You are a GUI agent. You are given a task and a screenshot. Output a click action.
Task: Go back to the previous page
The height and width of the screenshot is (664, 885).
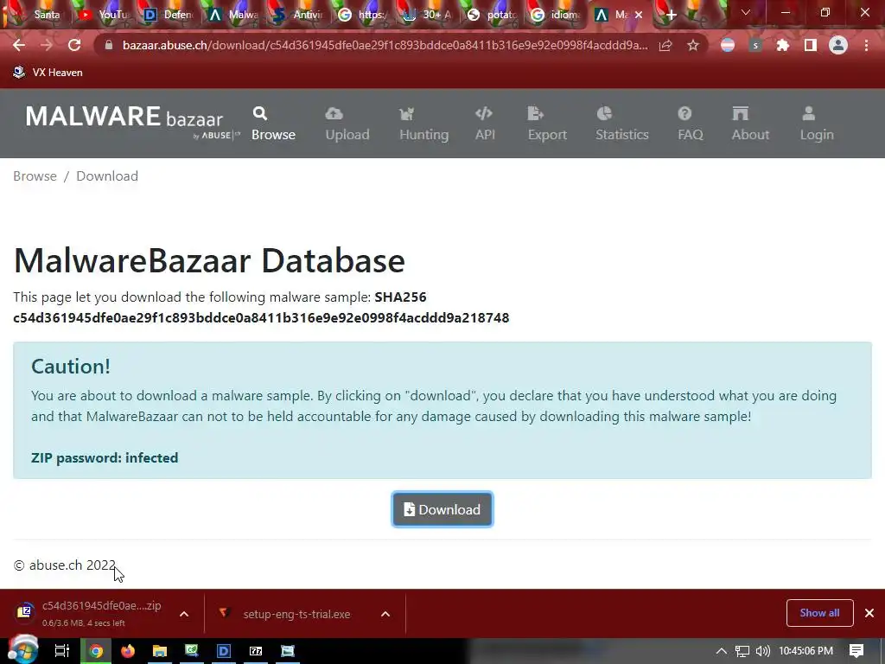click(19, 45)
